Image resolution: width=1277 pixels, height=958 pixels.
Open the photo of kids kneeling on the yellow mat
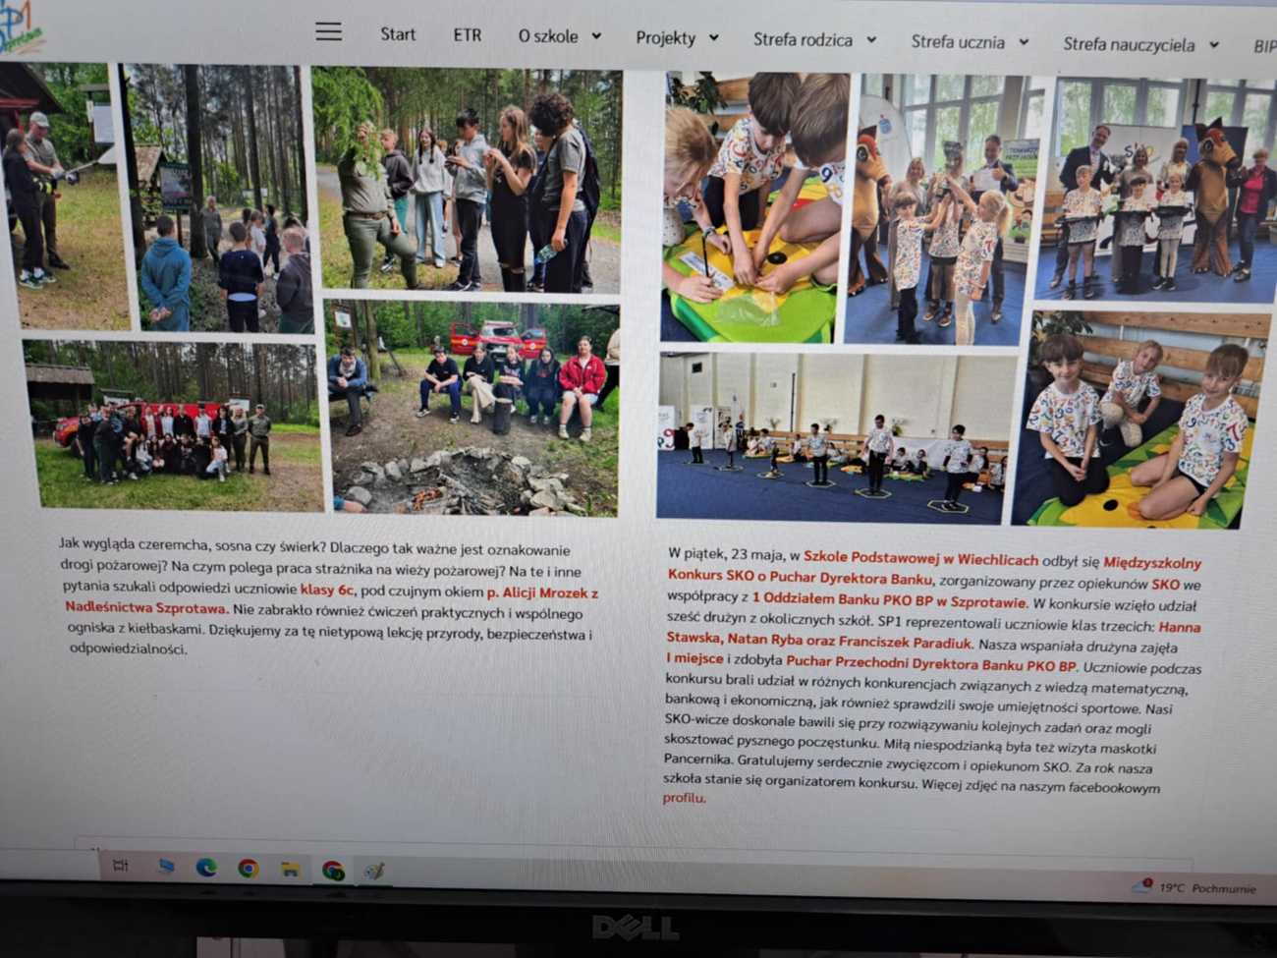tap(754, 207)
